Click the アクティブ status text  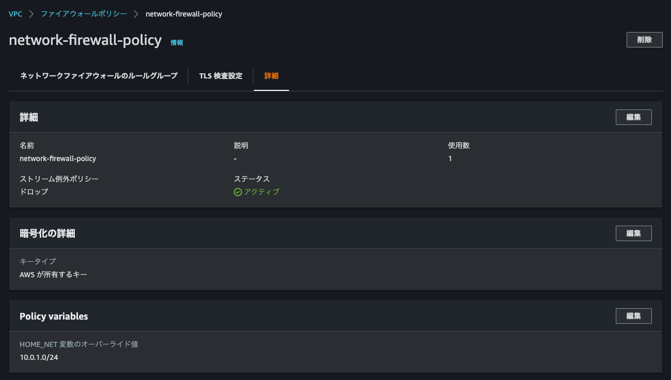(x=262, y=192)
